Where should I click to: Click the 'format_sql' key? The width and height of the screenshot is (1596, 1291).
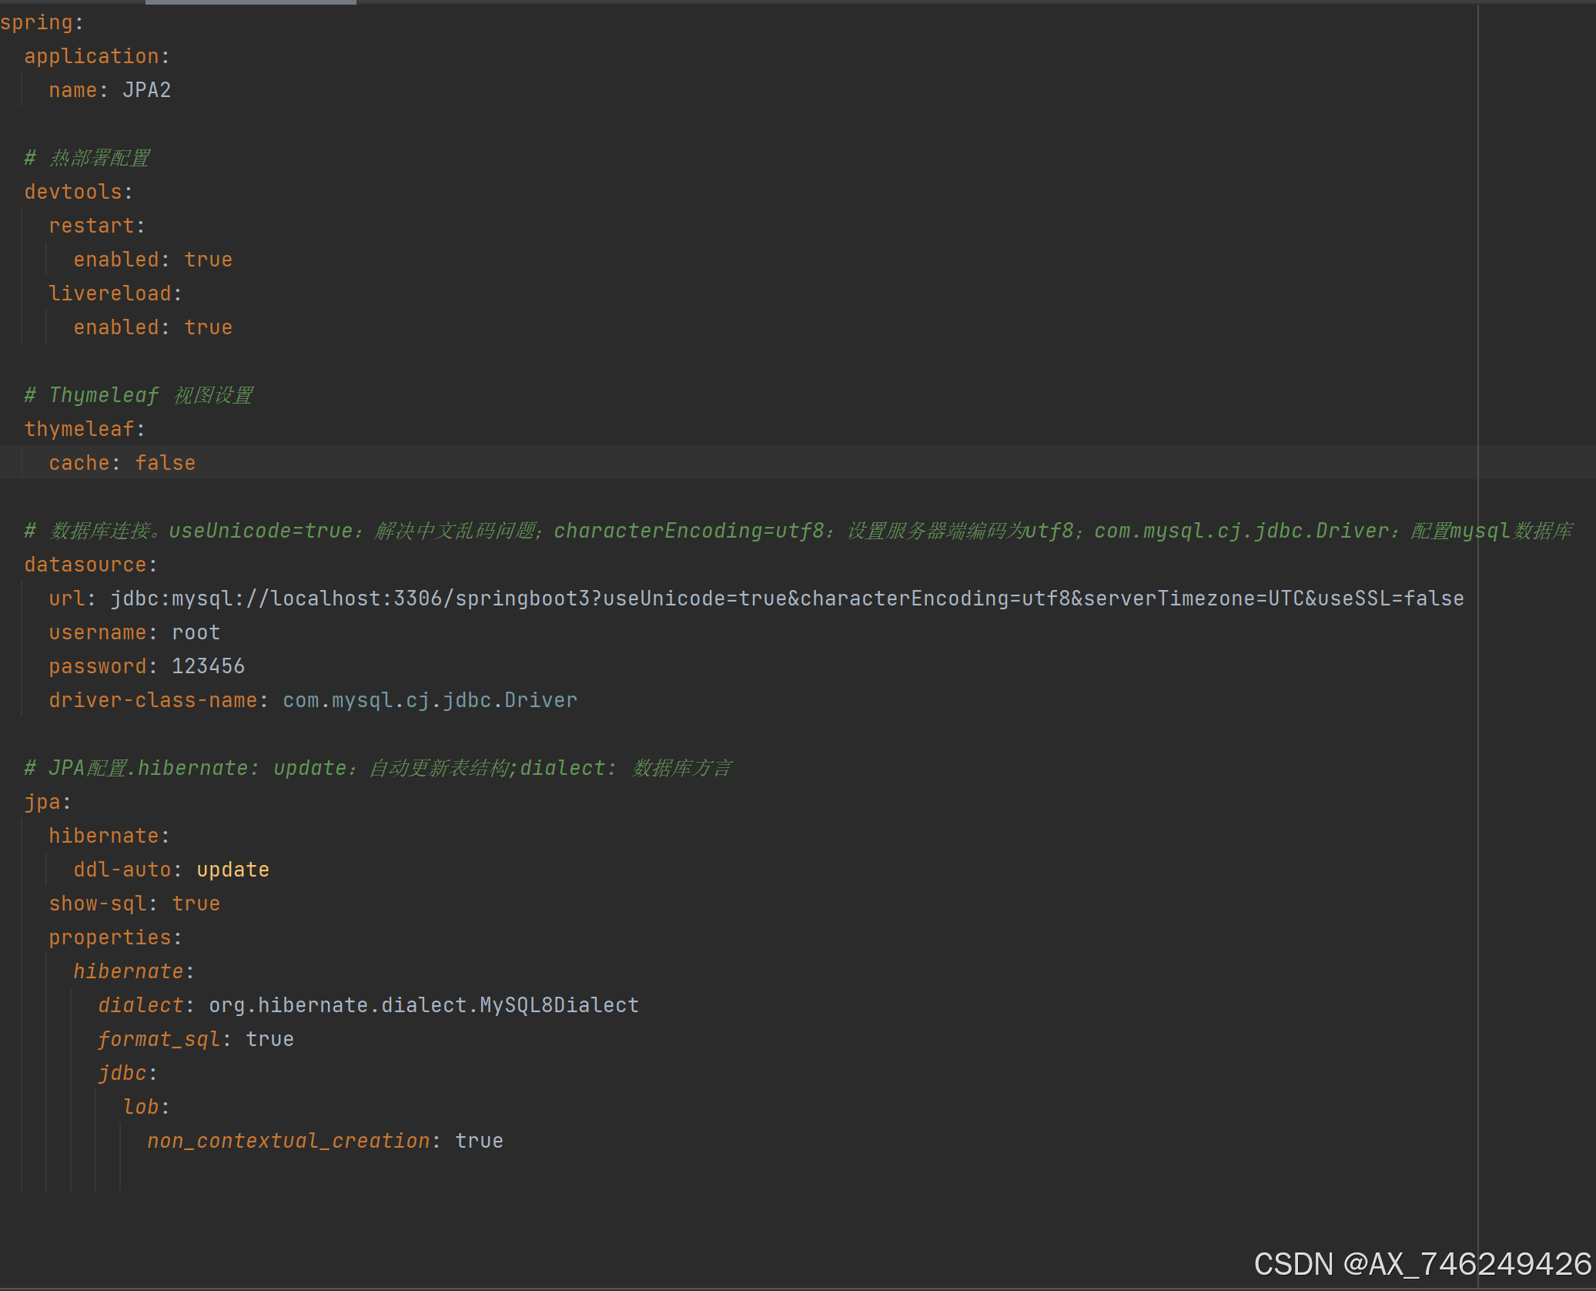pyautogui.click(x=159, y=1039)
